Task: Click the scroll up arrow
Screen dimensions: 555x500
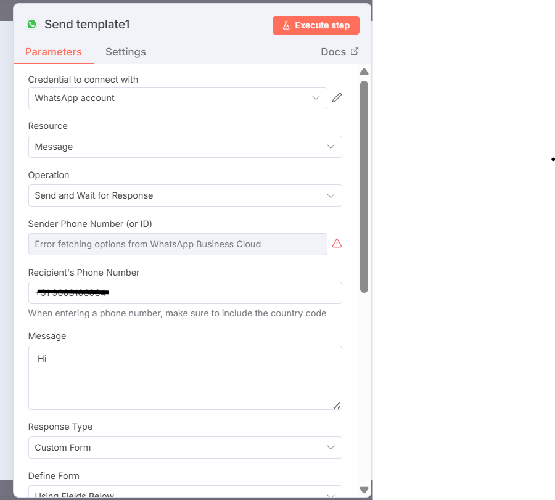Action: tap(364, 72)
